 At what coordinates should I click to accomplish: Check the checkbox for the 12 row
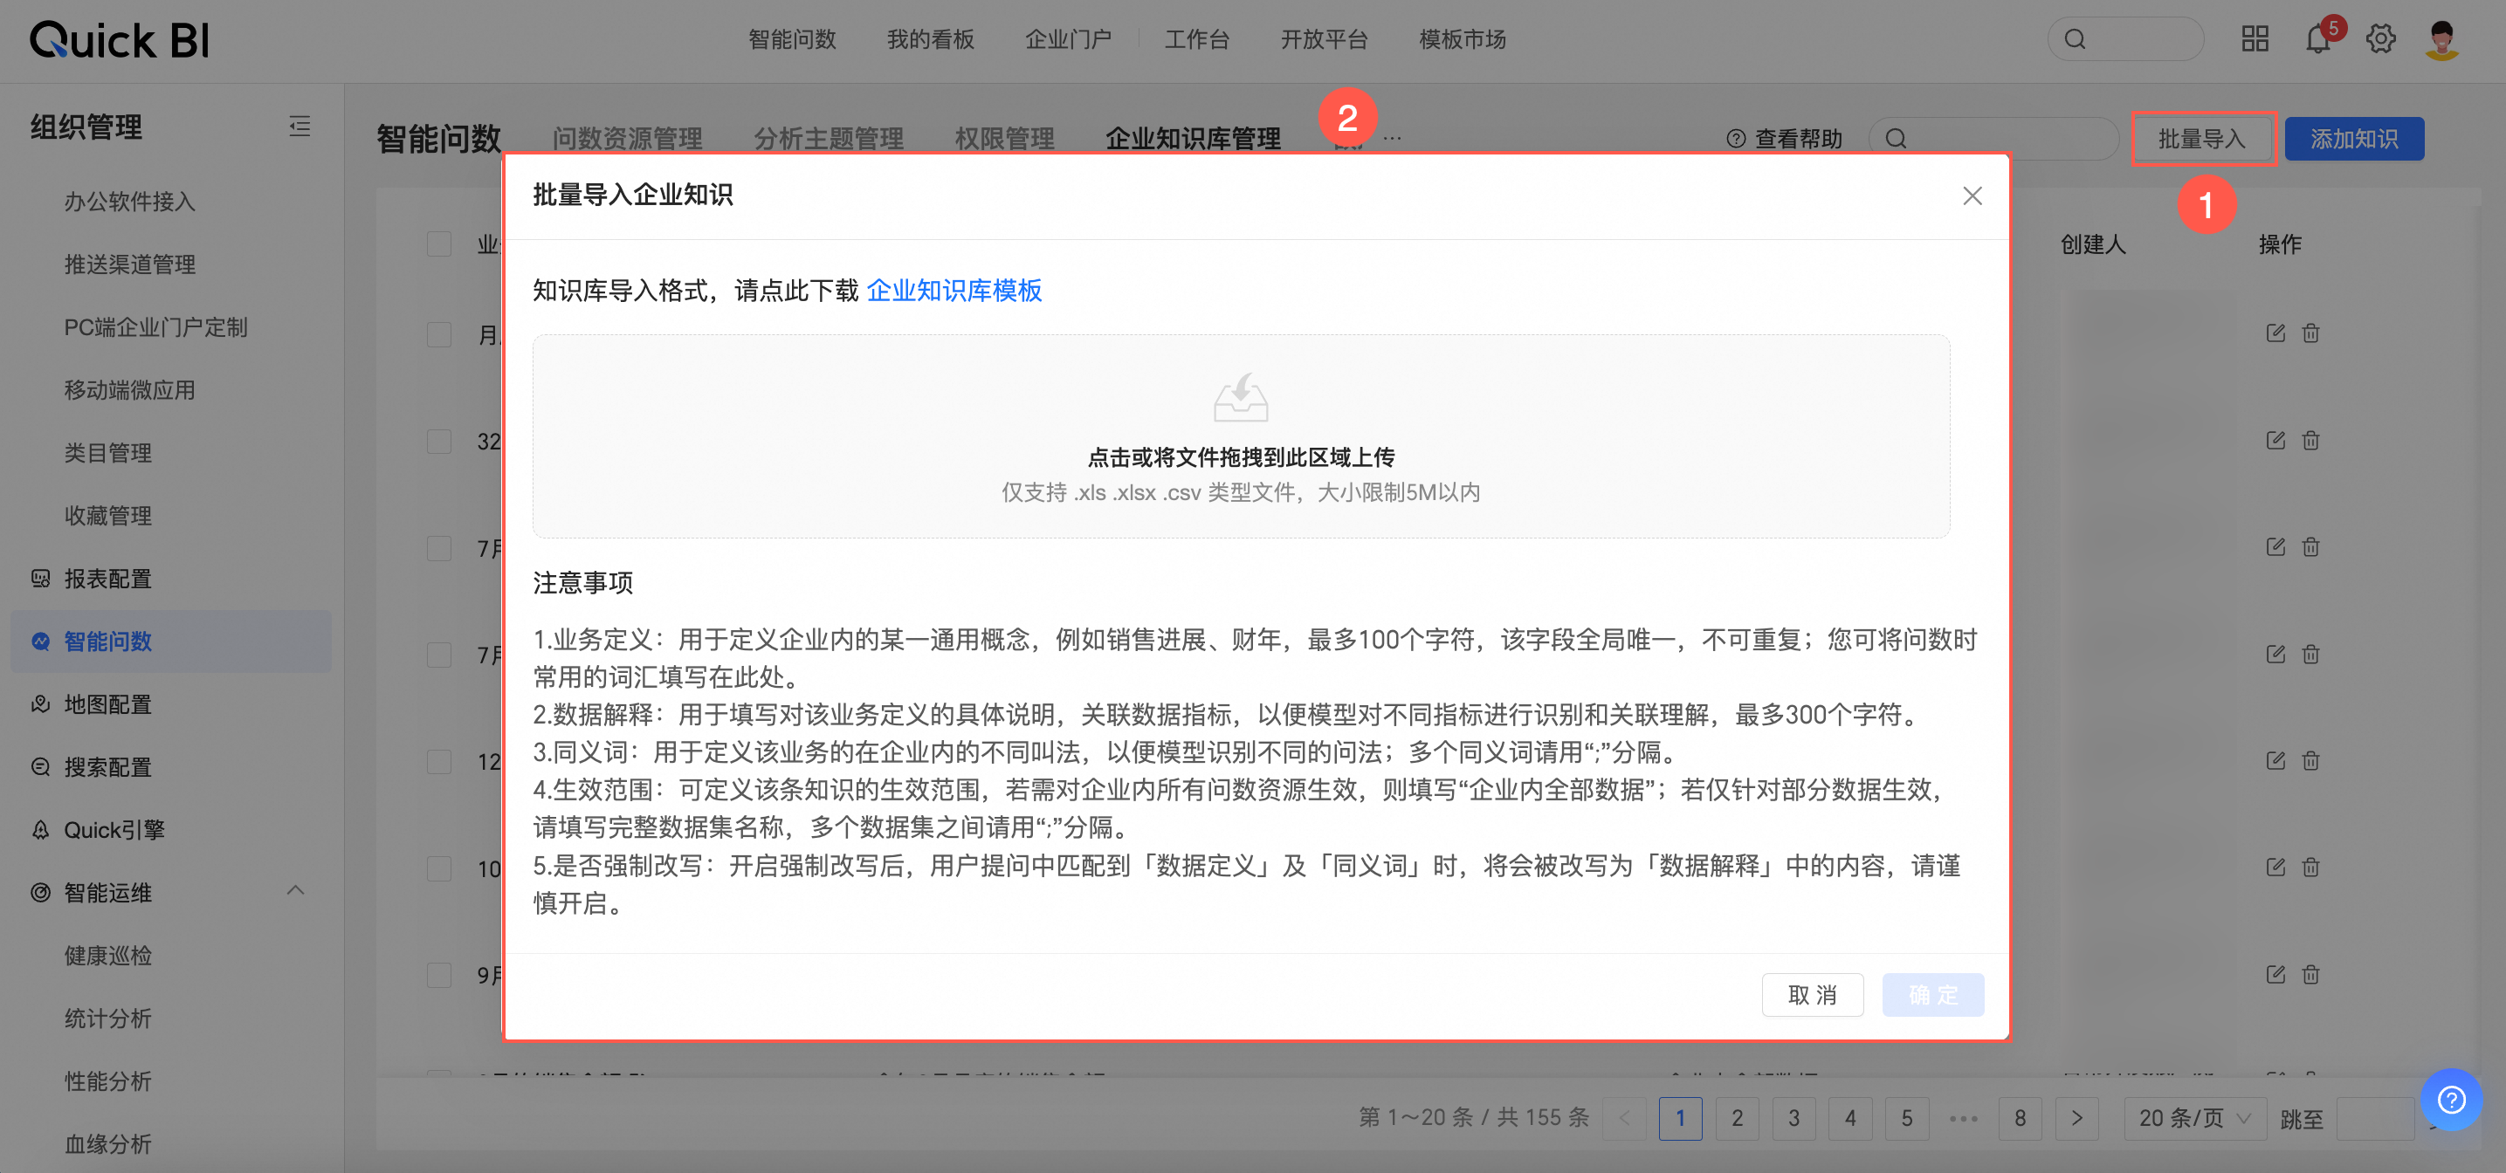pos(440,762)
